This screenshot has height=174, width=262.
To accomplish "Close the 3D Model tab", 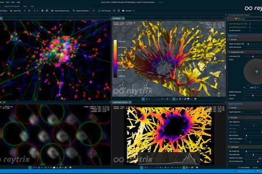I will point(123,18).
